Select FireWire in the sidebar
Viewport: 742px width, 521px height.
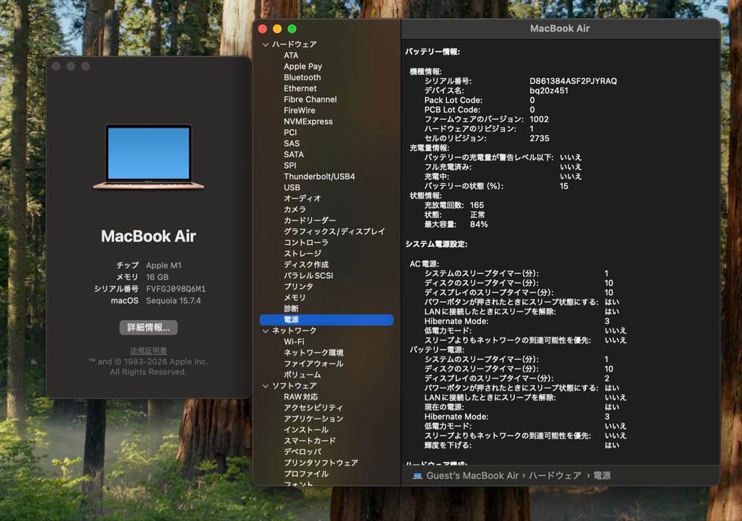(300, 110)
